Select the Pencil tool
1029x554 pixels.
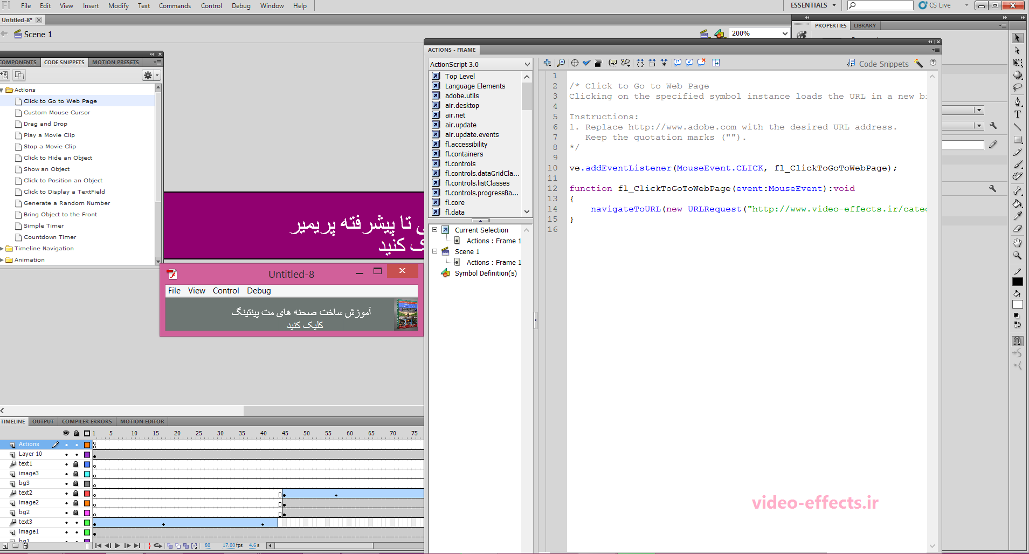pyautogui.click(x=1017, y=152)
